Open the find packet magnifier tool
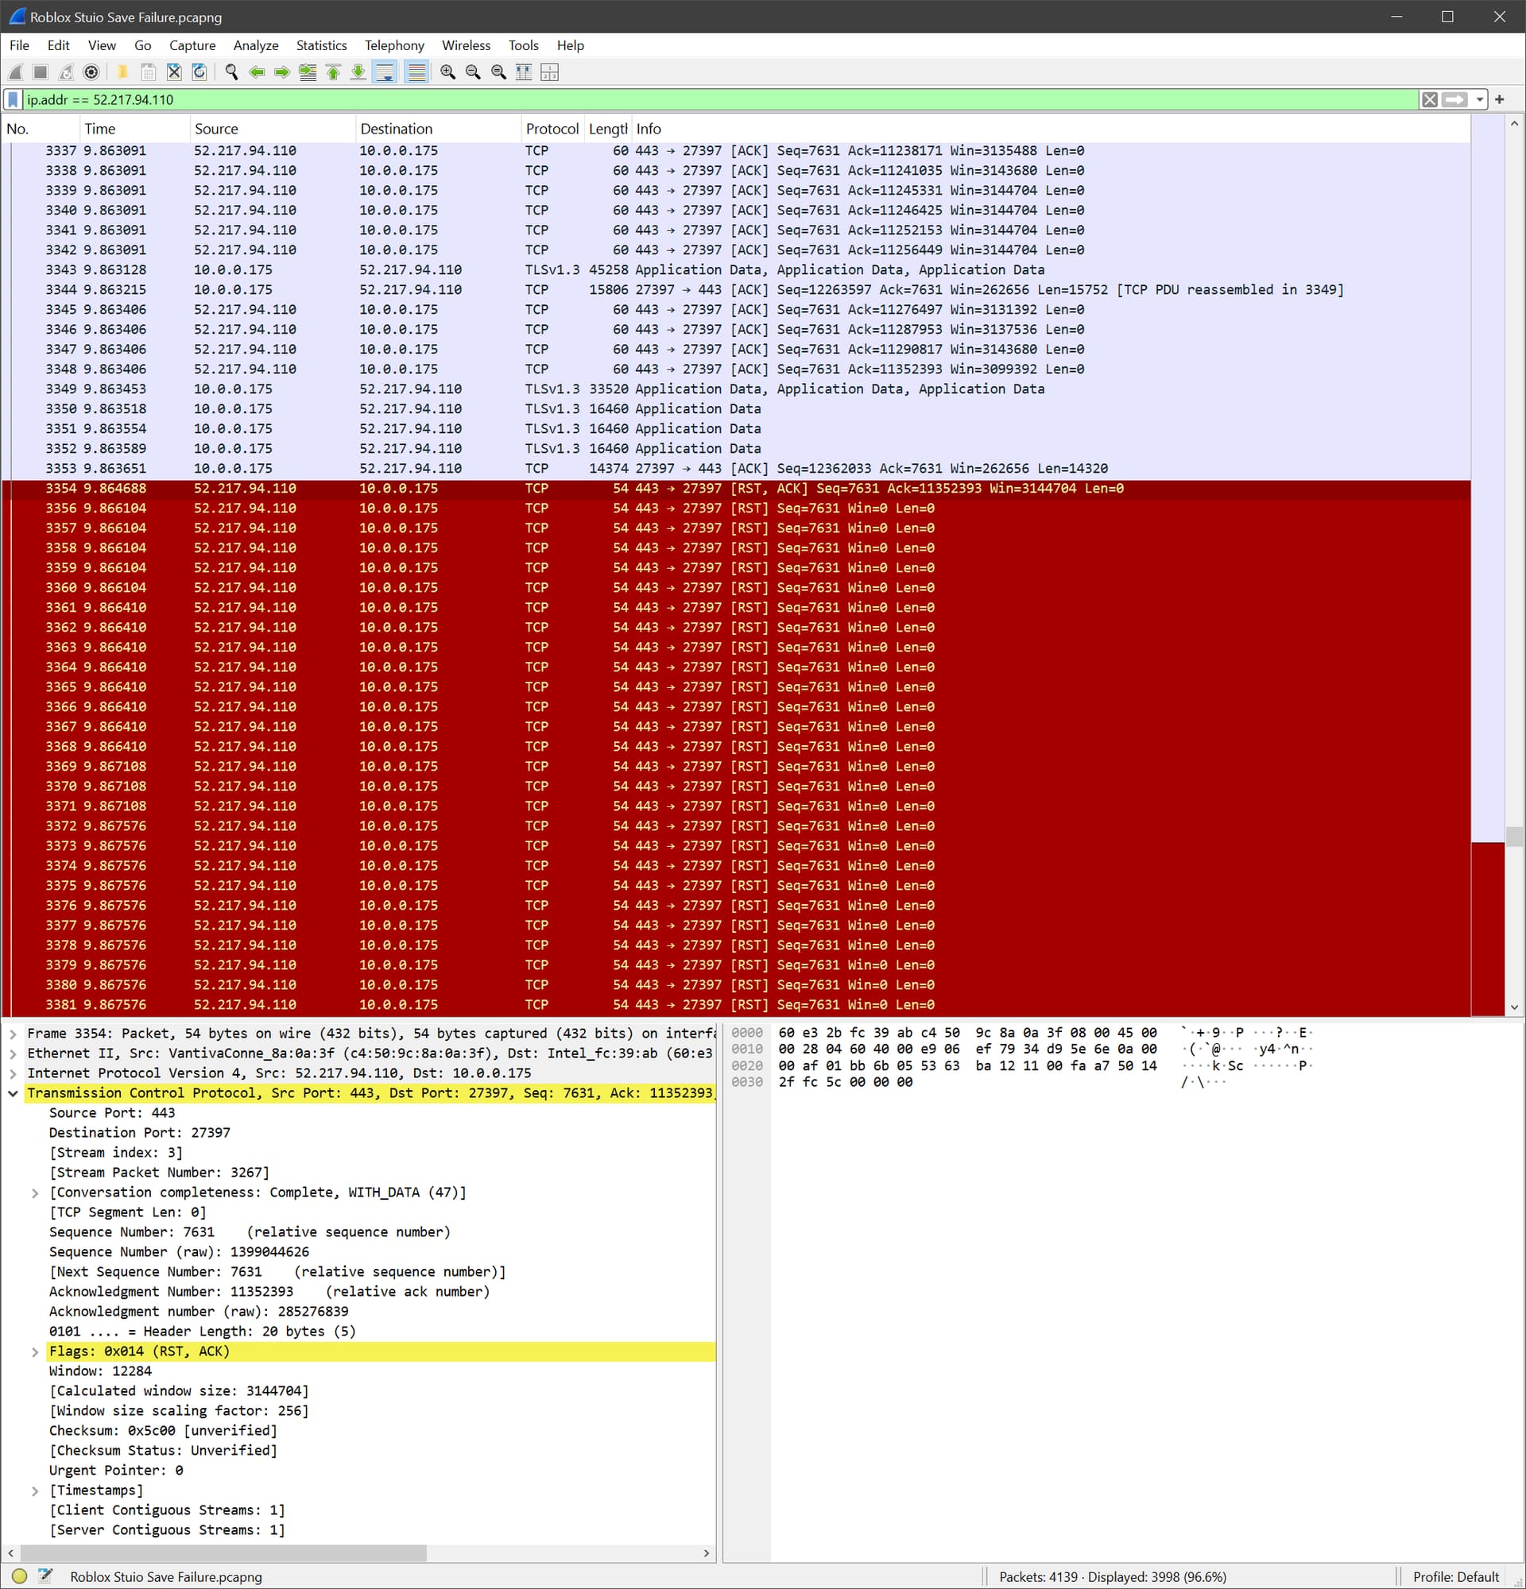This screenshot has height=1589, width=1526. (231, 72)
